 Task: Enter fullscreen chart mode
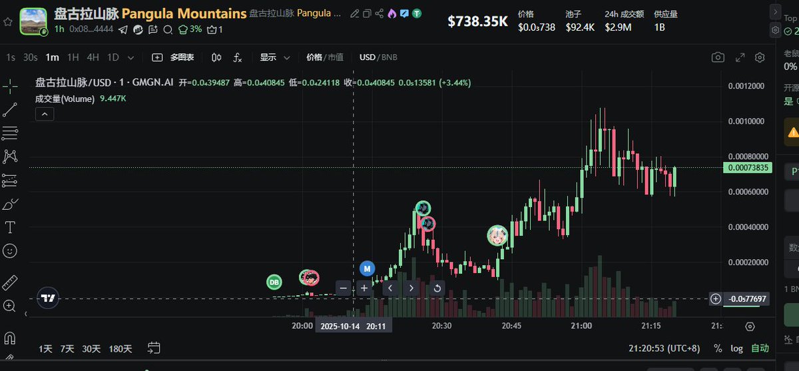[739, 58]
